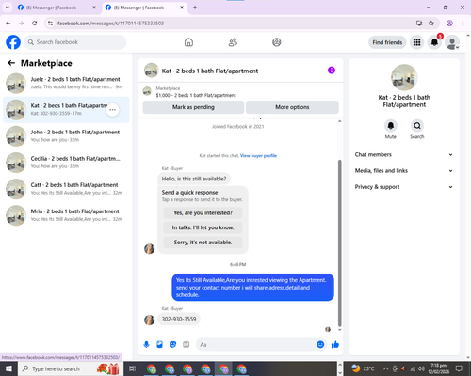Choose a sticker icon

click(172, 345)
